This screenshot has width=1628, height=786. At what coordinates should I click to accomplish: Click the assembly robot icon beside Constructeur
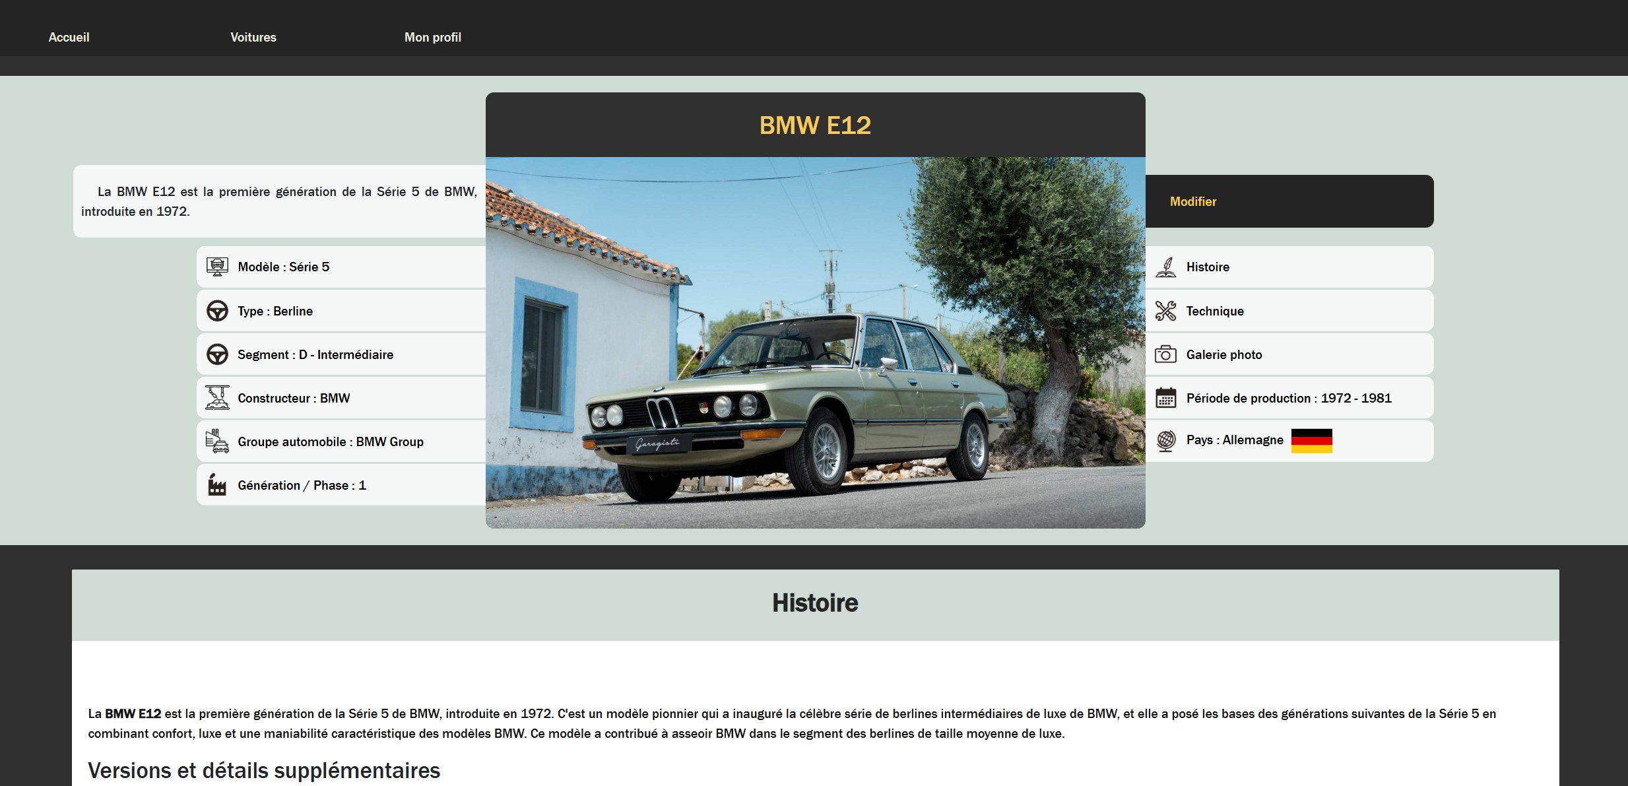(217, 398)
